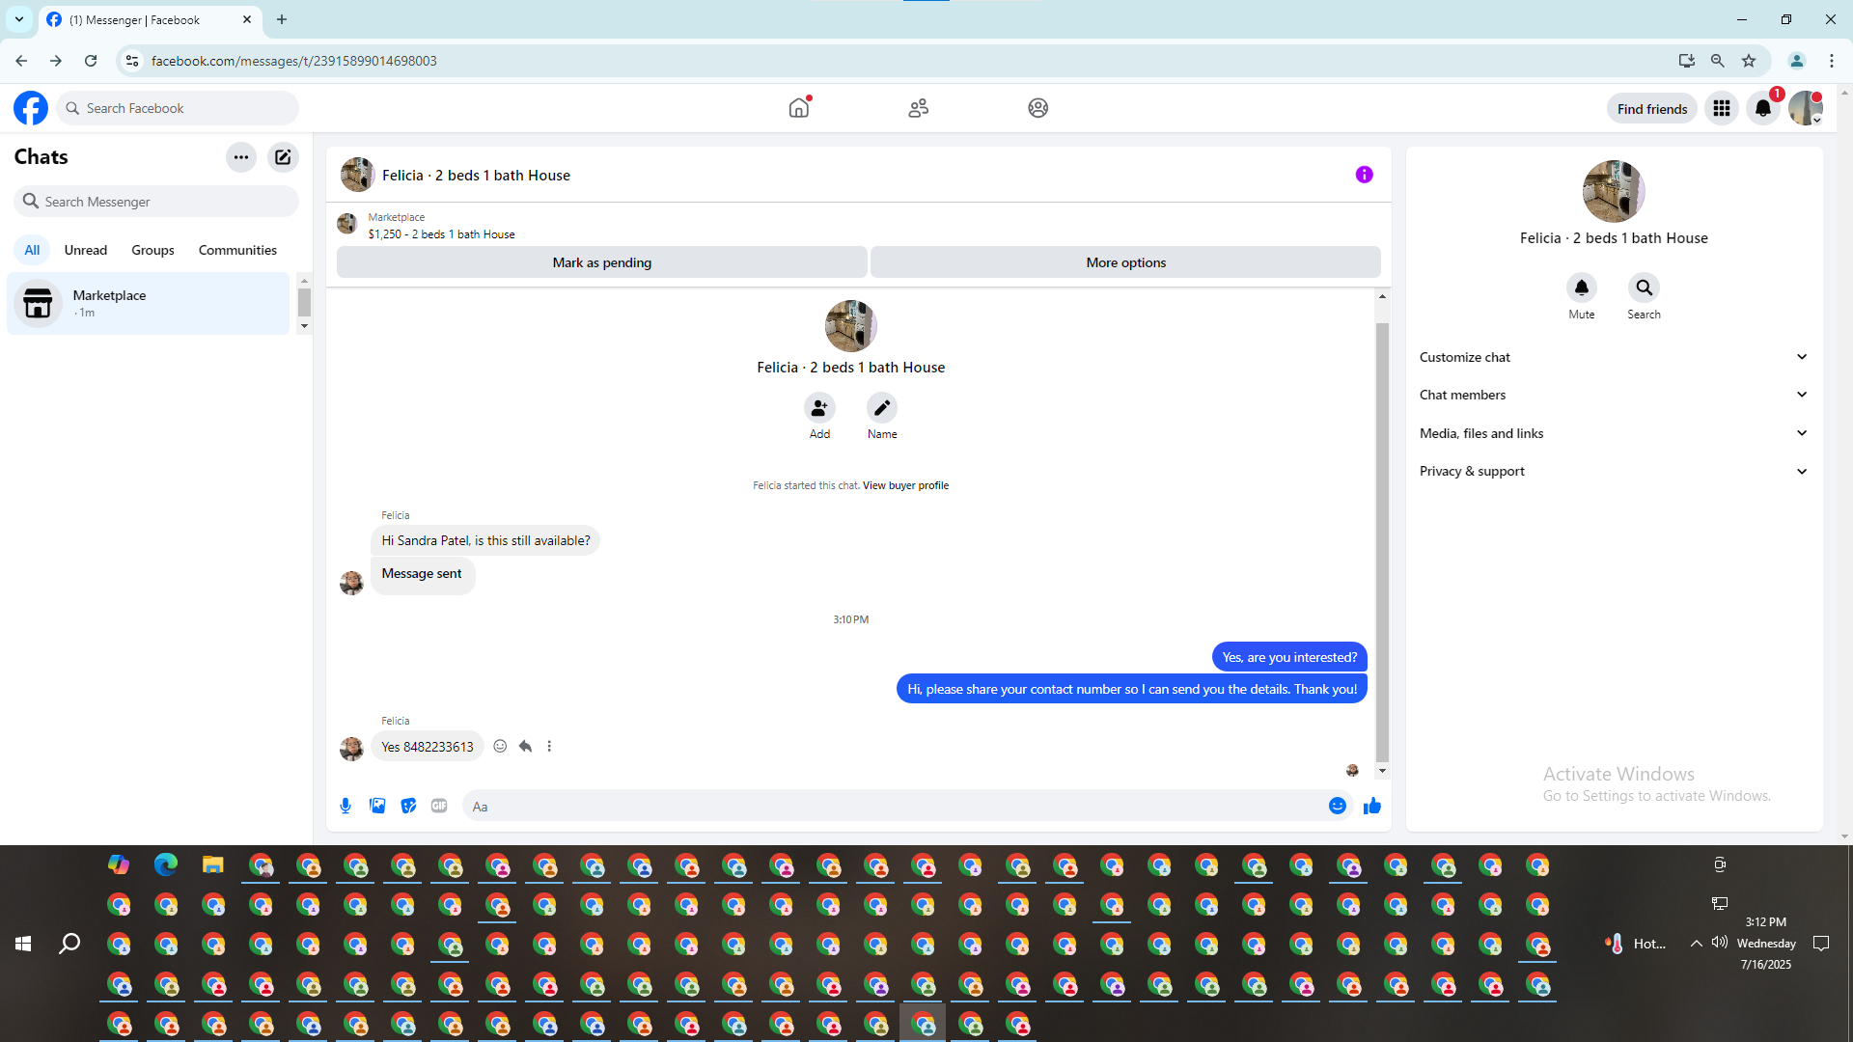This screenshot has height=1042, width=1853.
Task: React to Felicia's phone number message
Action: [500, 746]
